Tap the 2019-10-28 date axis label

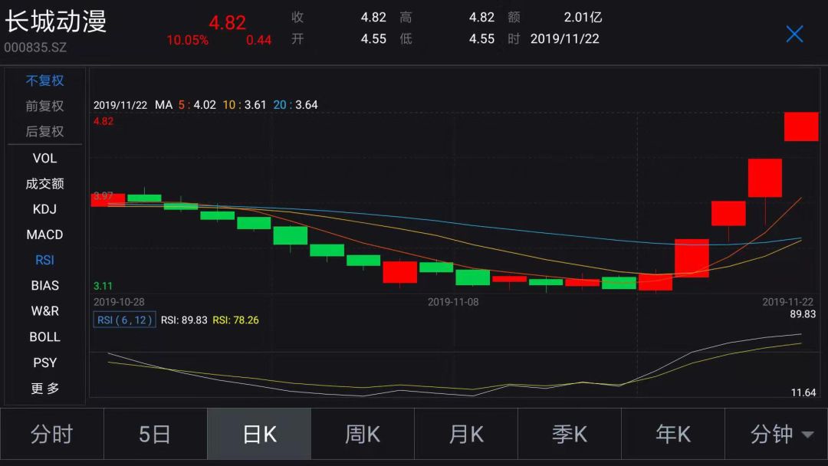pos(119,302)
